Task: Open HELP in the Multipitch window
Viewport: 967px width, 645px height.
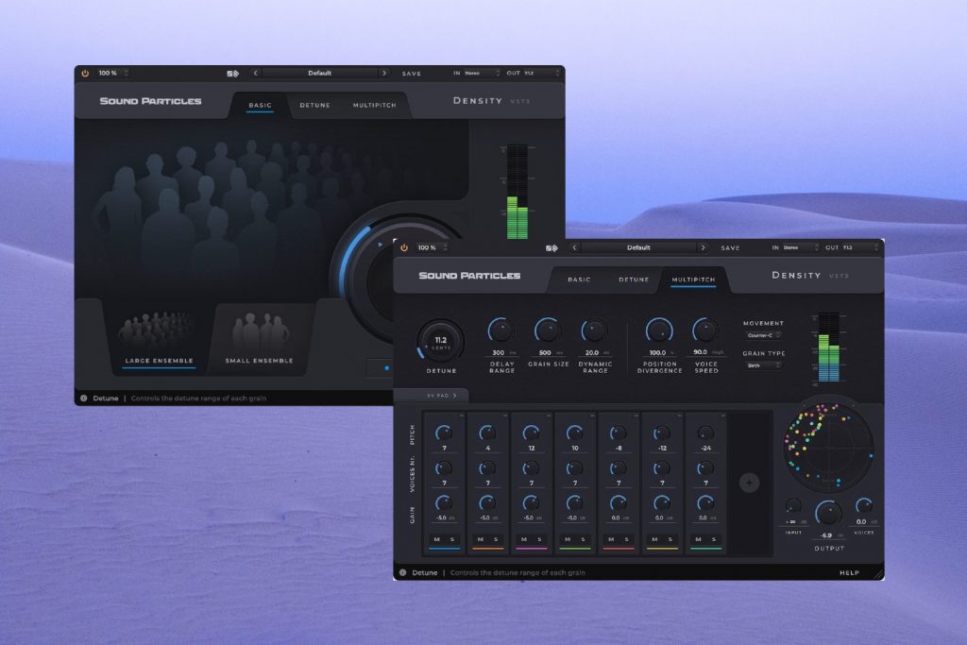Action: point(849,573)
